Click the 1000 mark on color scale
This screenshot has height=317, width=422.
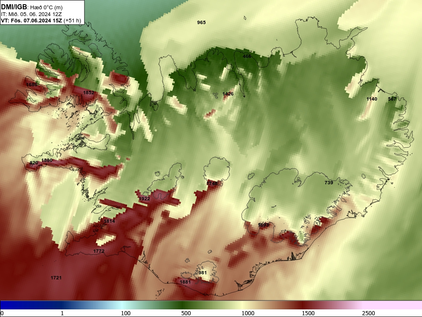[248, 313]
